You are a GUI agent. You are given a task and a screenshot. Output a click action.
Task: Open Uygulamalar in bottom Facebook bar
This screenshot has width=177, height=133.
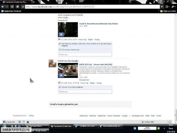pyautogui.click(x=9, y=122)
